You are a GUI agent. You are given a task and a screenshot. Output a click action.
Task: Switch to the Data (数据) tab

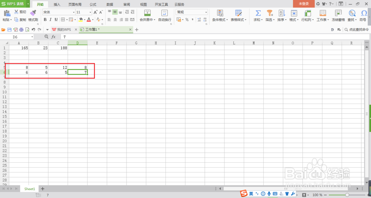pos(110,4)
